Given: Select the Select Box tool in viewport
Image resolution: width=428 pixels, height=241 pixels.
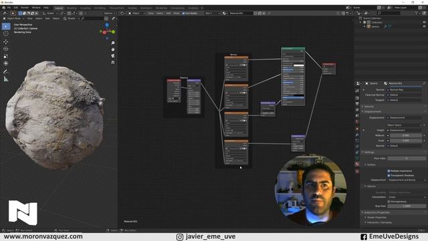Looking at the screenshot, I should click(6, 26).
